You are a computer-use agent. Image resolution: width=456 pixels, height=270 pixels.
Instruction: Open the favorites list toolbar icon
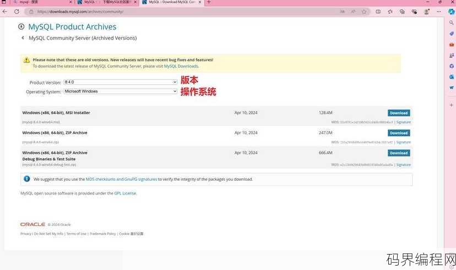(x=390, y=12)
